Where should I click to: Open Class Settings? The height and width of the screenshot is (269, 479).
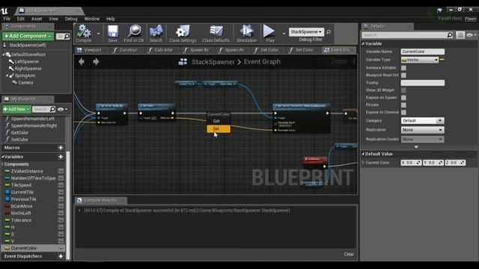pos(183,31)
